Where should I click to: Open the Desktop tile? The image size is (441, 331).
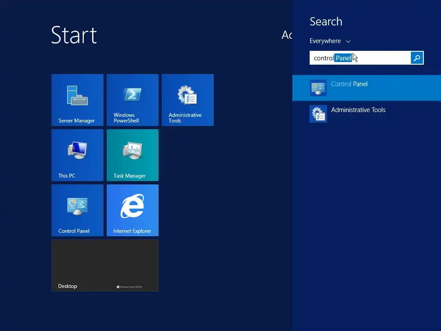[105, 265]
